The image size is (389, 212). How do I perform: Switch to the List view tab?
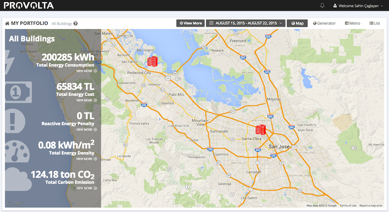pos(374,23)
